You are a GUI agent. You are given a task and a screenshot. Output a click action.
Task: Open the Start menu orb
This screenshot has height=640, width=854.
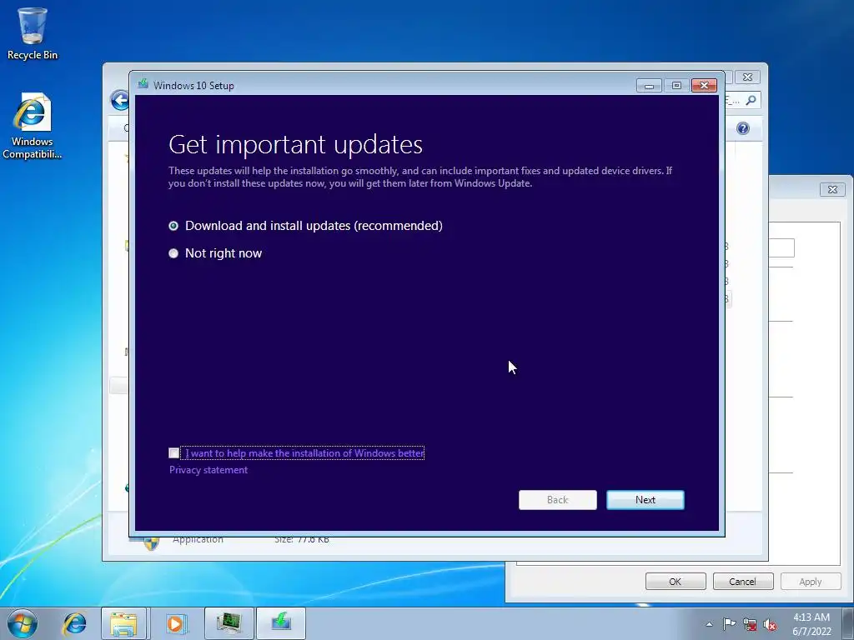tap(23, 623)
